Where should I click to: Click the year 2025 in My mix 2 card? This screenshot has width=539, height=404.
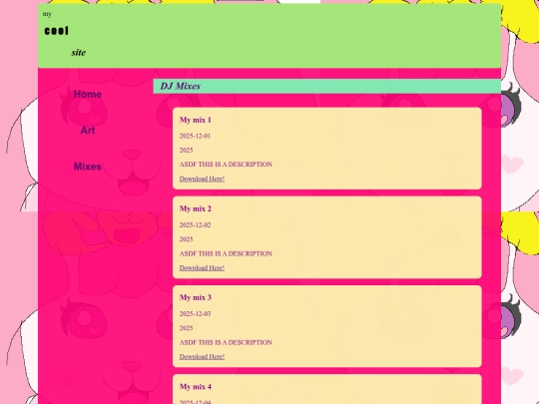tap(186, 239)
